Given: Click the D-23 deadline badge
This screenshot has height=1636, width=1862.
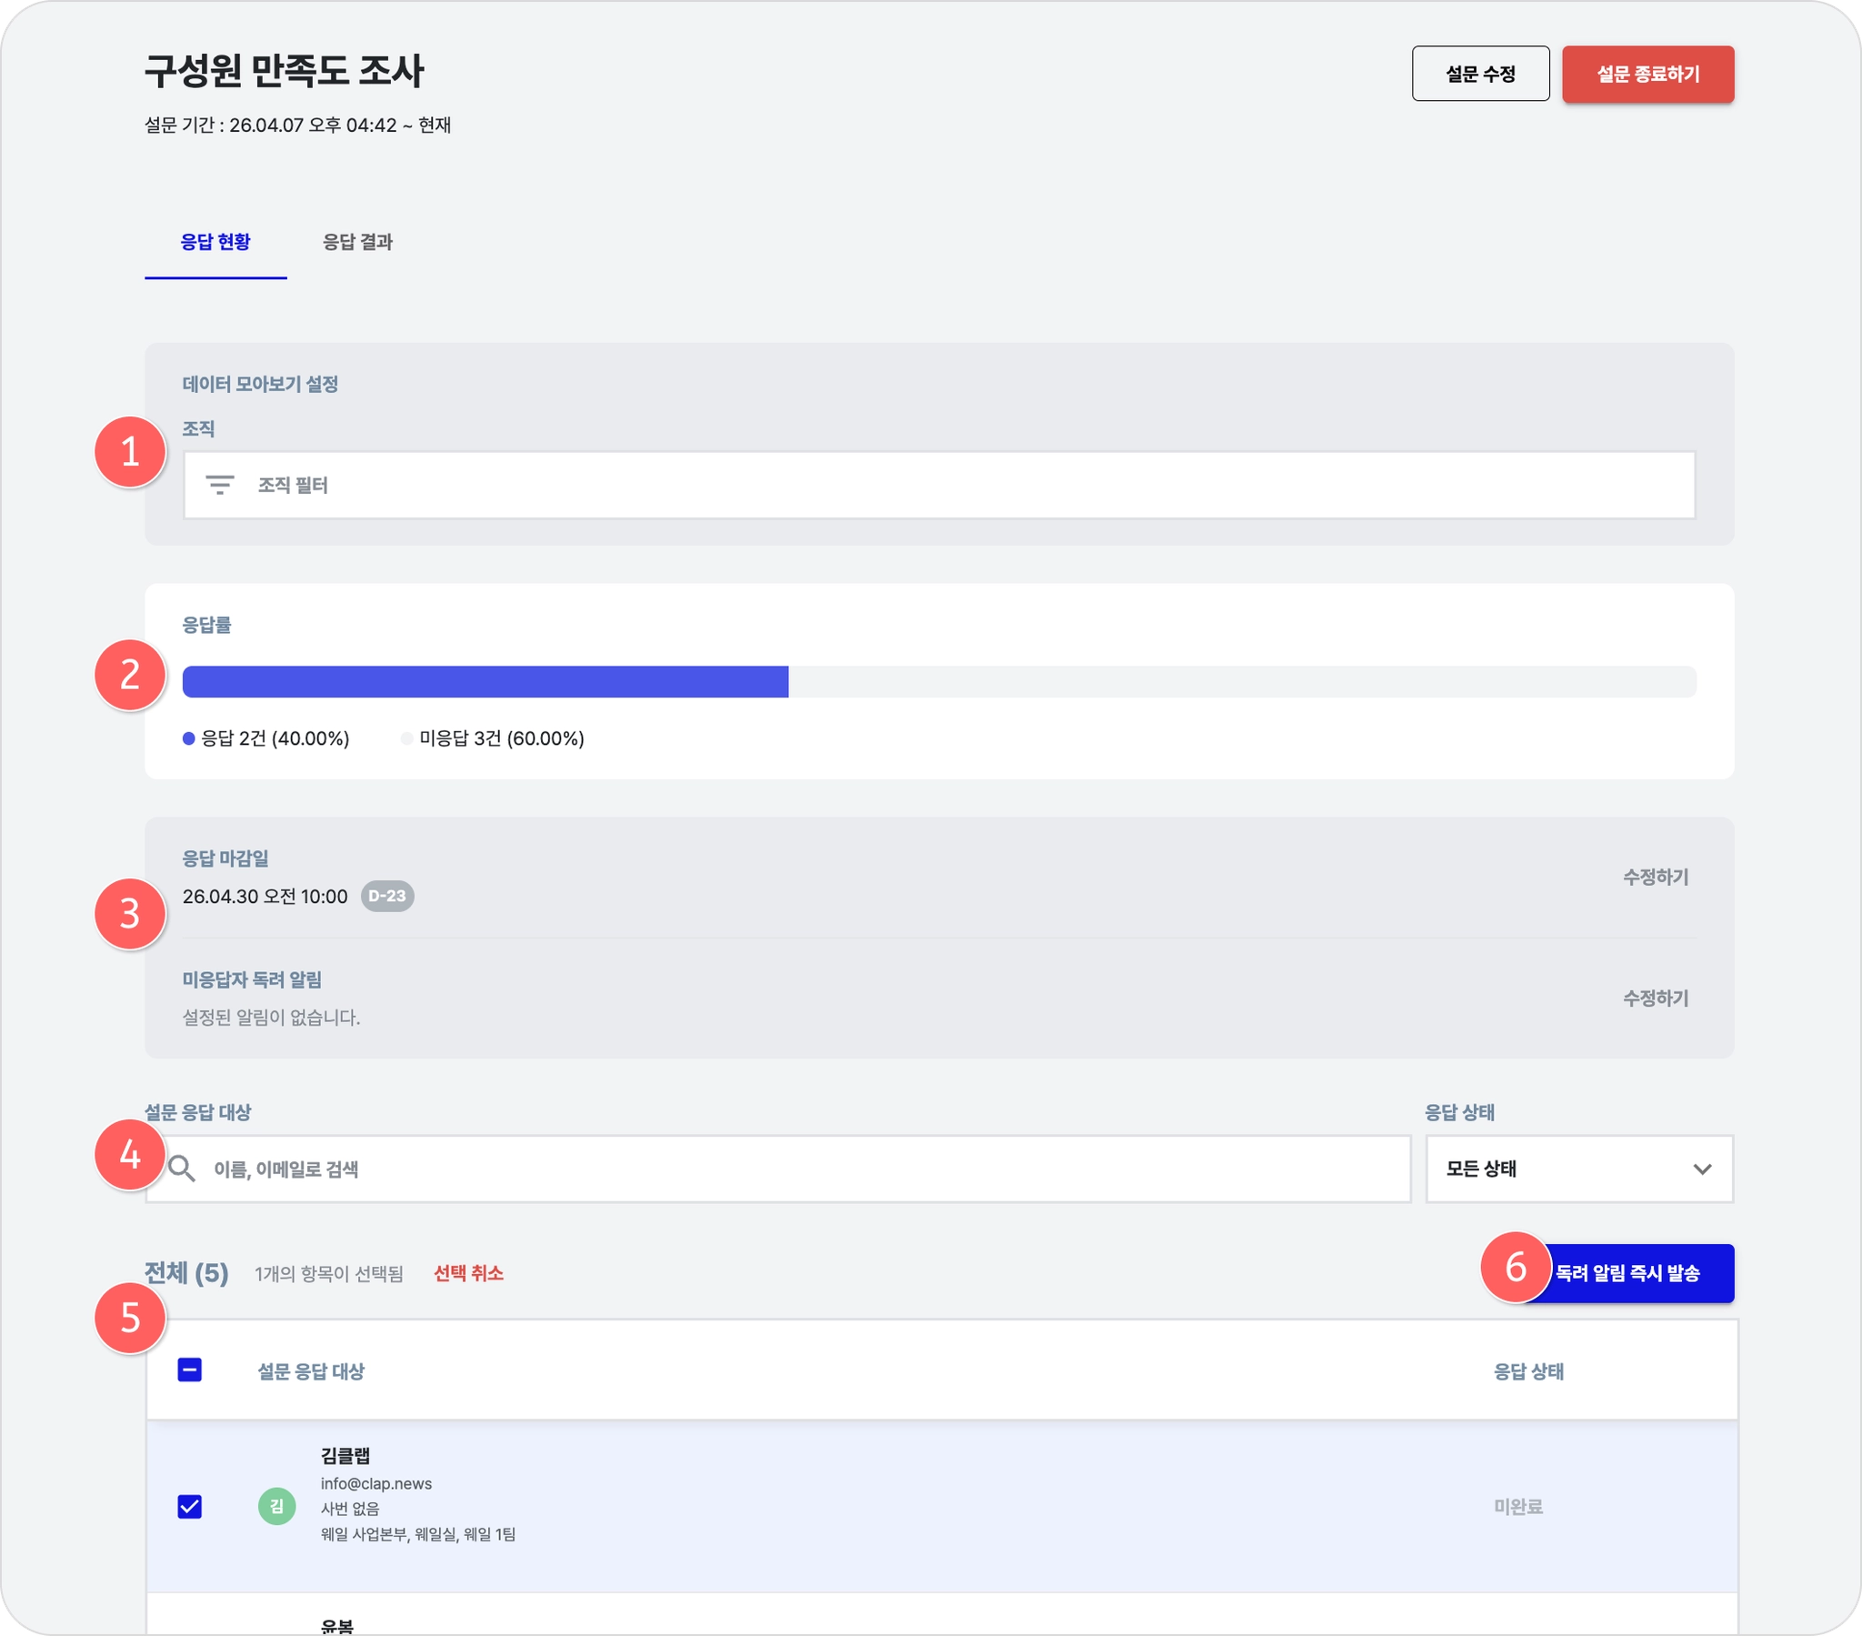Looking at the screenshot, I should 387,896.
